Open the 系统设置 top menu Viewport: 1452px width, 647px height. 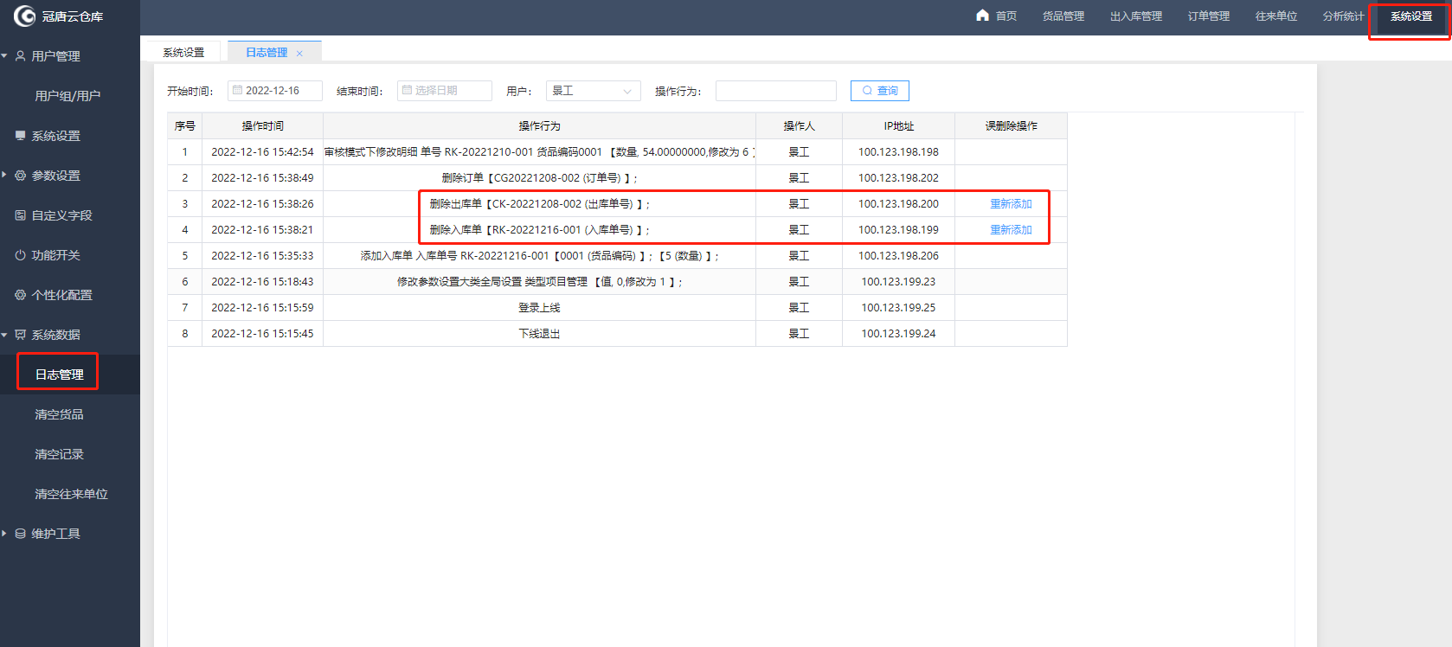[1410, 16]
